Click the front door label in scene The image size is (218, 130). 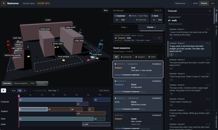(97, 54)
